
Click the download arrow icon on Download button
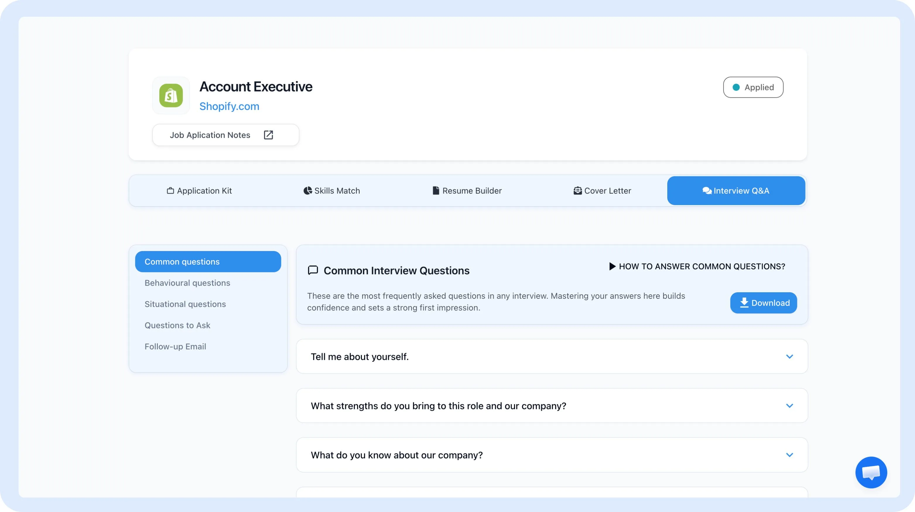(743, 303)
